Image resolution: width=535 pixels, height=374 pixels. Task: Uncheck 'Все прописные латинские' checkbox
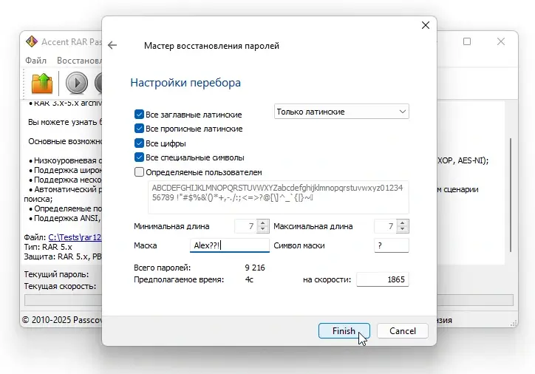point(139,129)
